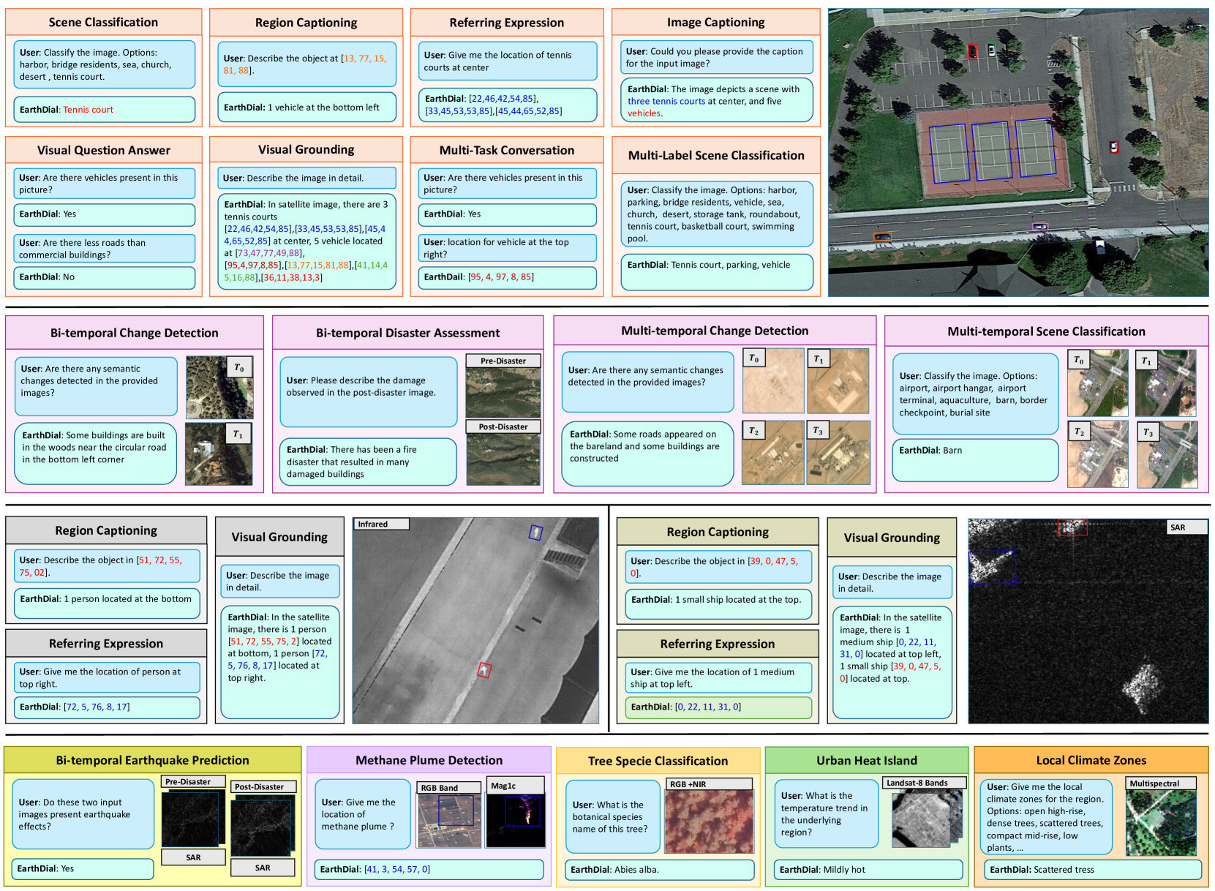Click the Tree Specie Classification heading
The image size is (1215, 891).
click(658, 761)
